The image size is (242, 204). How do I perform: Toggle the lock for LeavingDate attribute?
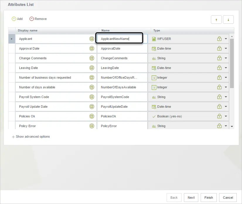click(219, 68)
